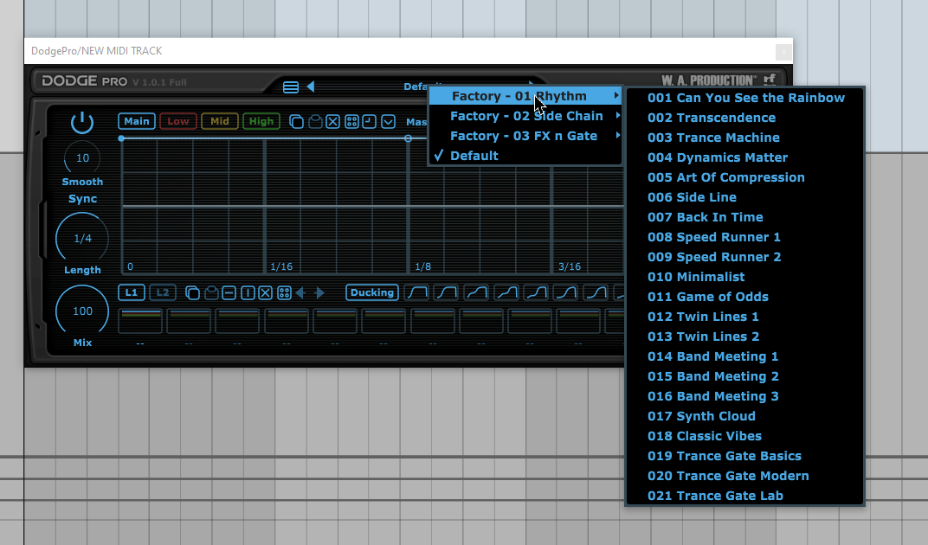This screenshot has height=545, width=928.
Task: Clear the envelope with the X icon
Action: 333,122
